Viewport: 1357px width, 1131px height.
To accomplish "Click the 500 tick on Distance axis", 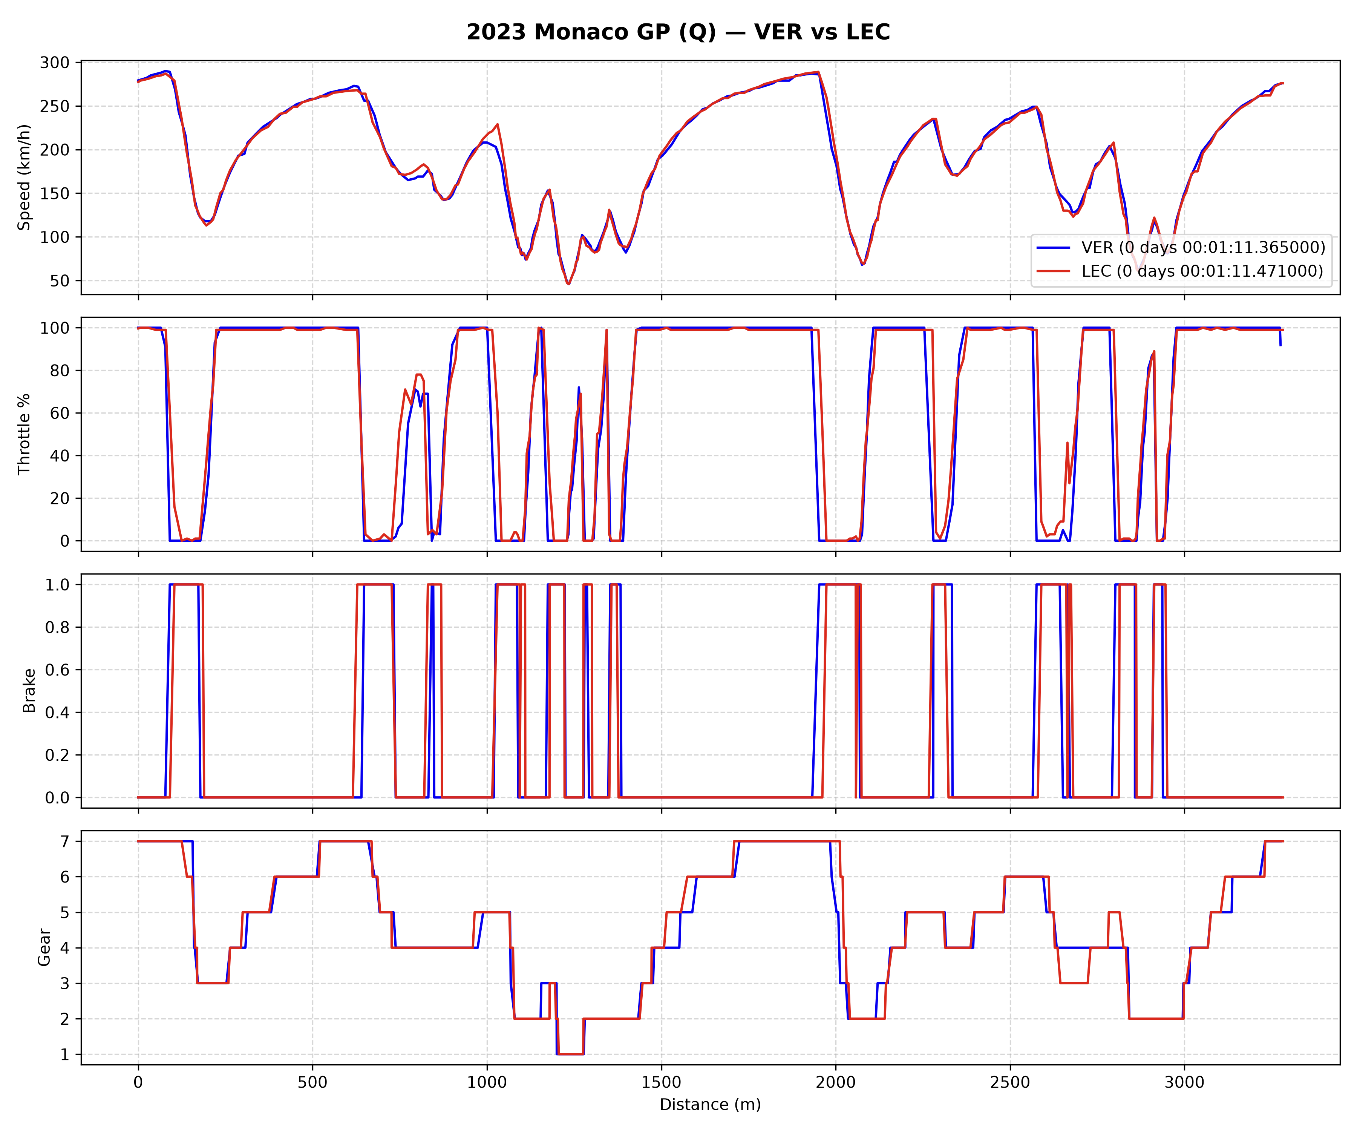I will tap(313, 1082).
